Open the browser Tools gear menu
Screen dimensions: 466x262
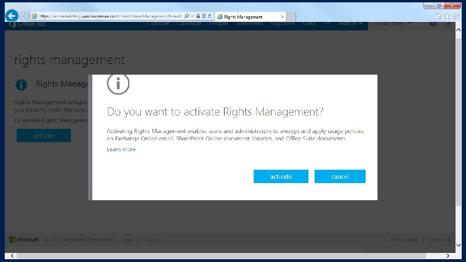point(456,16)
